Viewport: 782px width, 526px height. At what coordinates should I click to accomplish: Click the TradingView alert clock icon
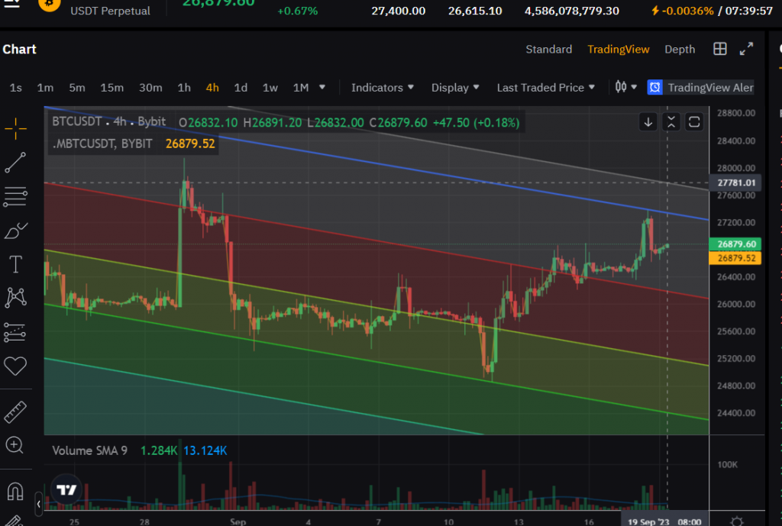(x=654, y=87)
